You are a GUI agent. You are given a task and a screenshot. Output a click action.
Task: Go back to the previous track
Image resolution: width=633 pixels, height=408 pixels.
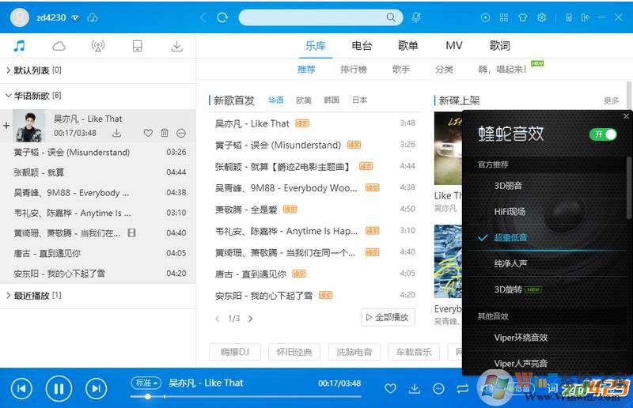(x=21, y=388)
